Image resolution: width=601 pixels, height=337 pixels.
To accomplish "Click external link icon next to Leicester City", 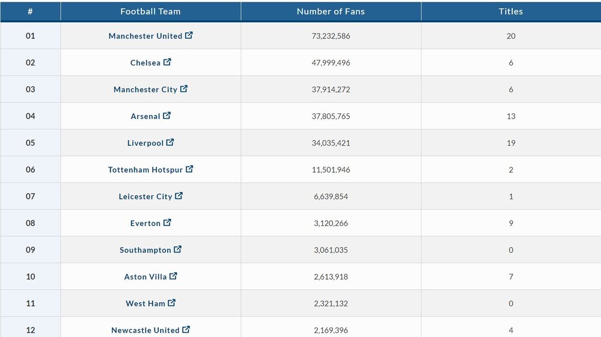I will (x=179, y=196).
